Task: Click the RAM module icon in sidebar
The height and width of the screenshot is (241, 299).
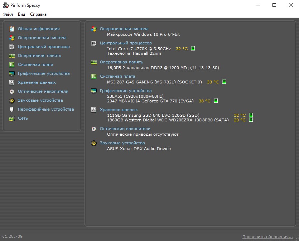Action: click(12, 56)
